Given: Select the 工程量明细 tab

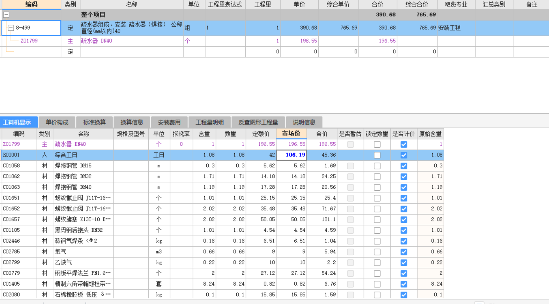Looking at the screenshot, I should [x=210, y=122].
